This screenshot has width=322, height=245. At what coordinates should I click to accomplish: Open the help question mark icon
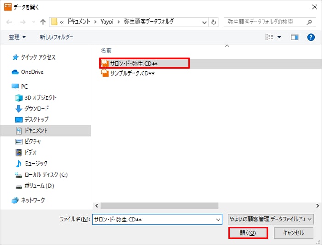pyautogui.click(x=311, y=37)
